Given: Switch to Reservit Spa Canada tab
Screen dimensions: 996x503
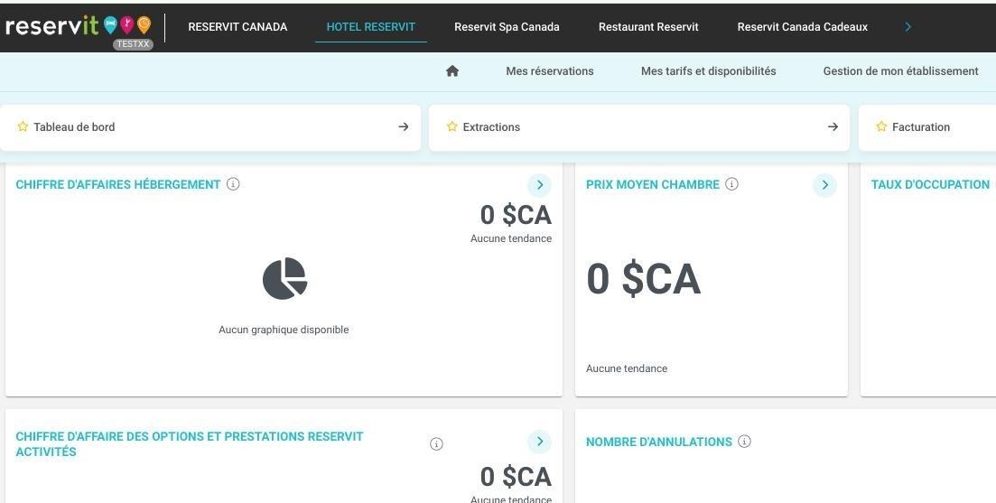Looking at the screenshot, I should [507, 27].
